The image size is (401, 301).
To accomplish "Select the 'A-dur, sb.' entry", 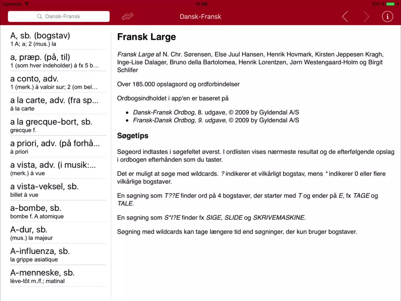I will click(x=58, y=233).
